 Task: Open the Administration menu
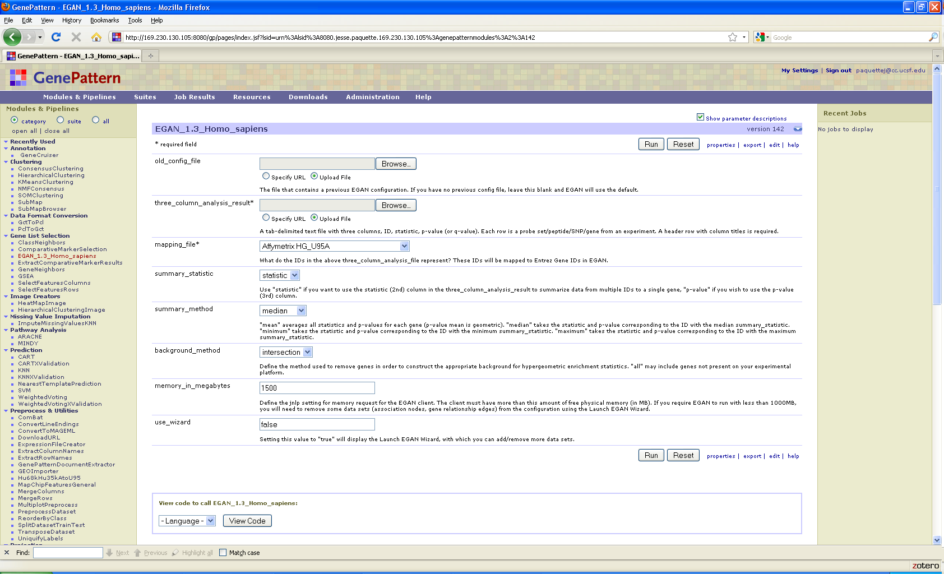coord(373,97)
